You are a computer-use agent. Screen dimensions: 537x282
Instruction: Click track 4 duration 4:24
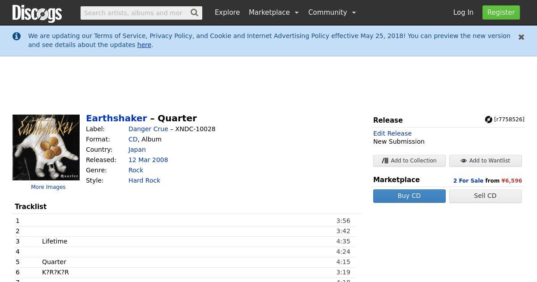tap(343, 252)
